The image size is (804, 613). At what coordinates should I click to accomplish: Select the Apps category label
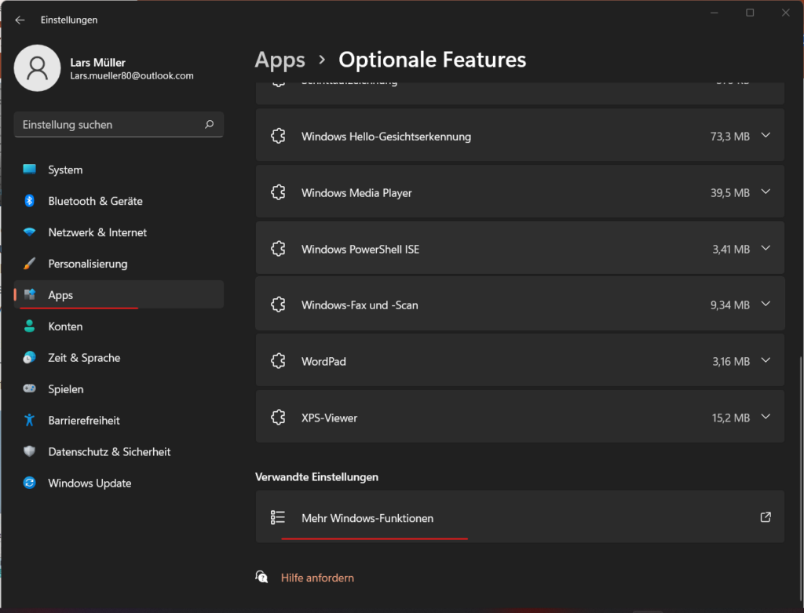60,295
